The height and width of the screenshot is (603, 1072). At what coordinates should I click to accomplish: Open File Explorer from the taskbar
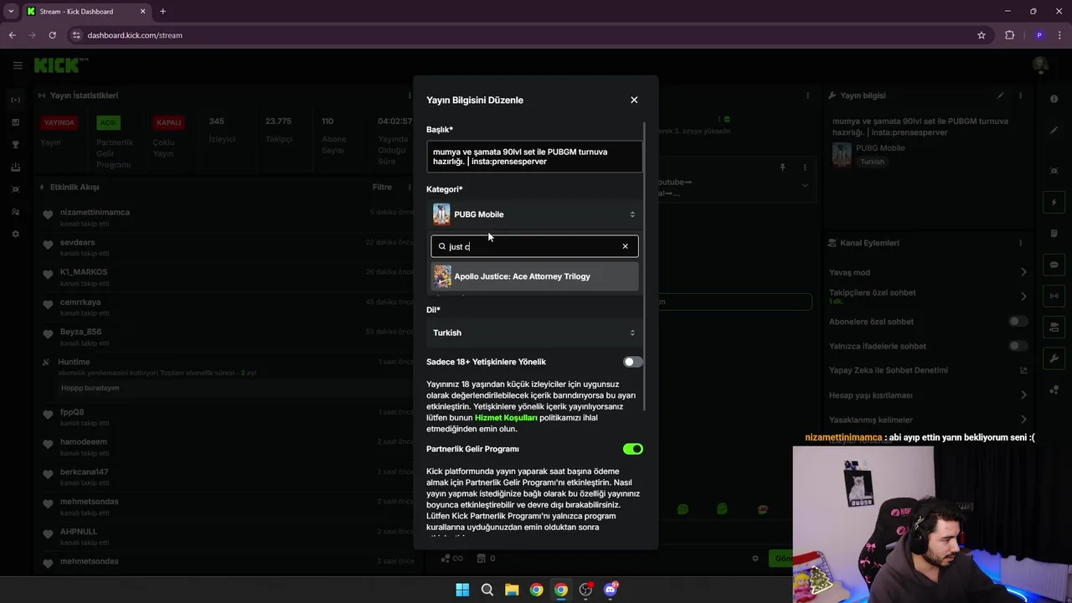pyautogui.click(x=512, y=590)
